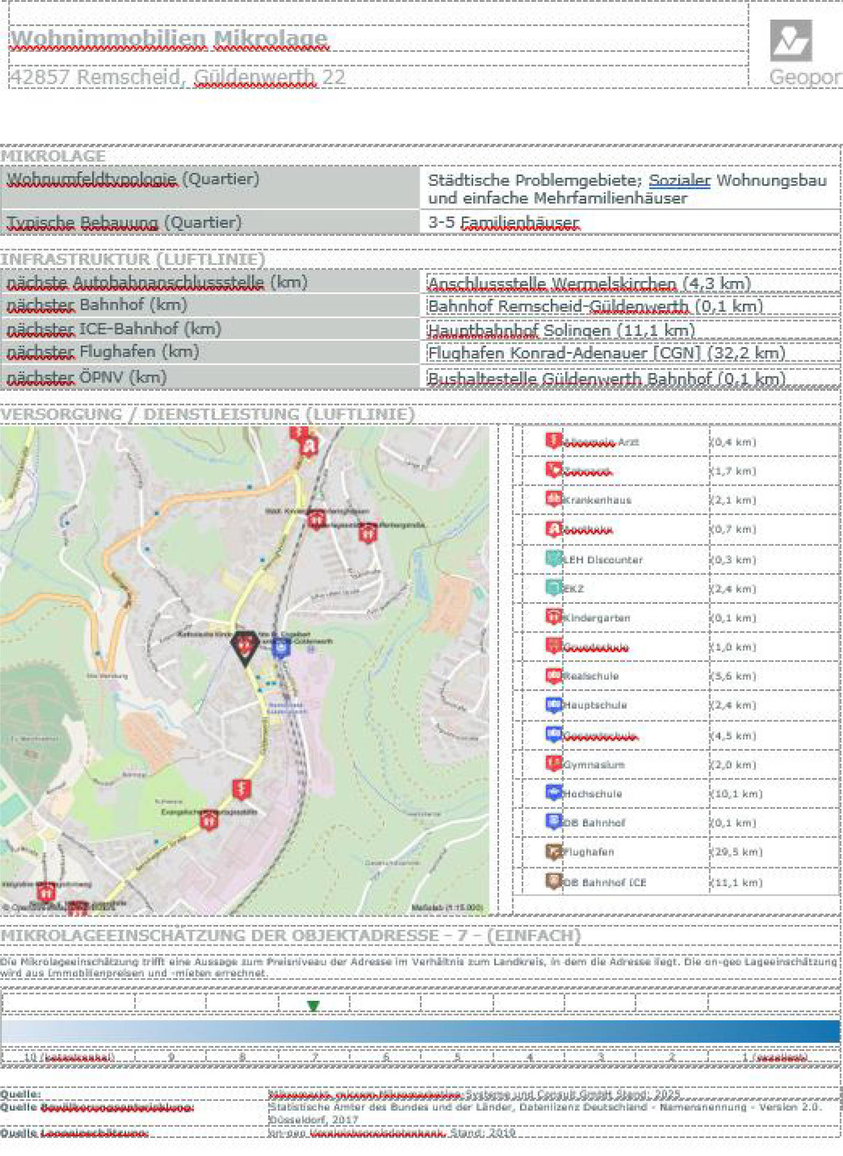This screenshot has height=1156, width=843.
Task: Click the map's Maßstab scale label
Action: coord(447,908)
